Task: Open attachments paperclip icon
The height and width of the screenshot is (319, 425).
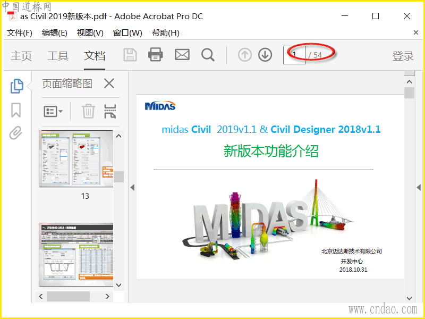Action: pyautogui.click(x=16, y=133)
